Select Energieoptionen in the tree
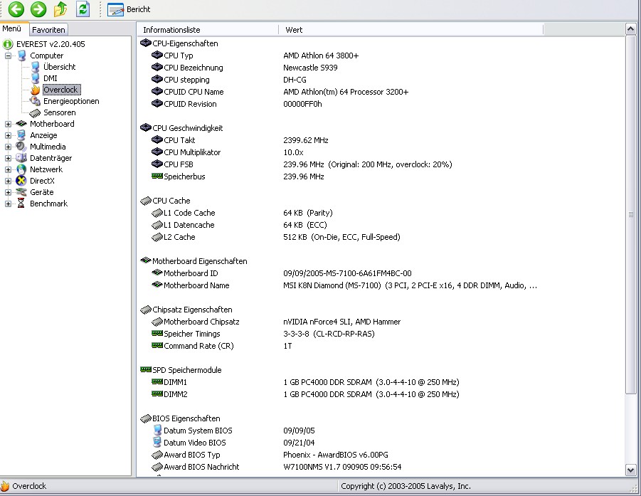This screenshot has width=641, height=496. (x=71, y=101)
